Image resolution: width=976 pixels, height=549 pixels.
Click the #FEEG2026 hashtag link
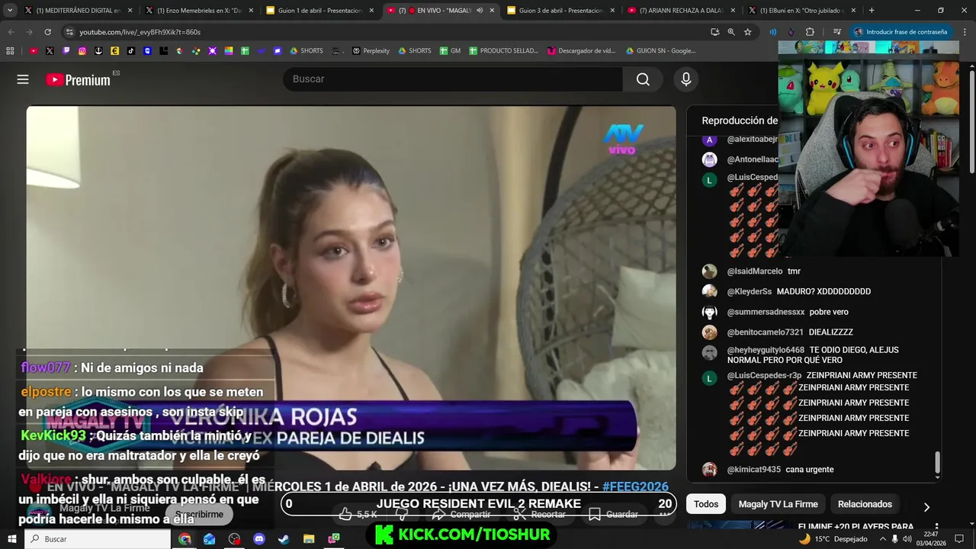point(635,486)
